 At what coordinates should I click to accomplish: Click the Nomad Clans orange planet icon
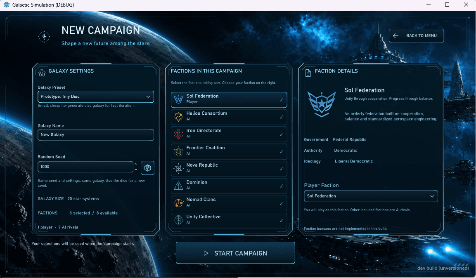pyautogui.click(x=178, y=203)
